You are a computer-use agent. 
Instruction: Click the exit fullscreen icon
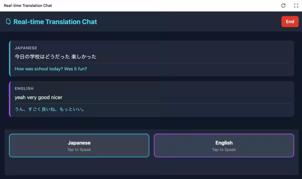tap(296, 6)
